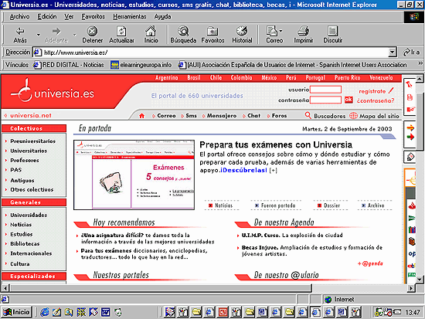Click the Mapa del sitio globe icon
This screenshot has width=425, height=319.
click(x=353, y=116)
